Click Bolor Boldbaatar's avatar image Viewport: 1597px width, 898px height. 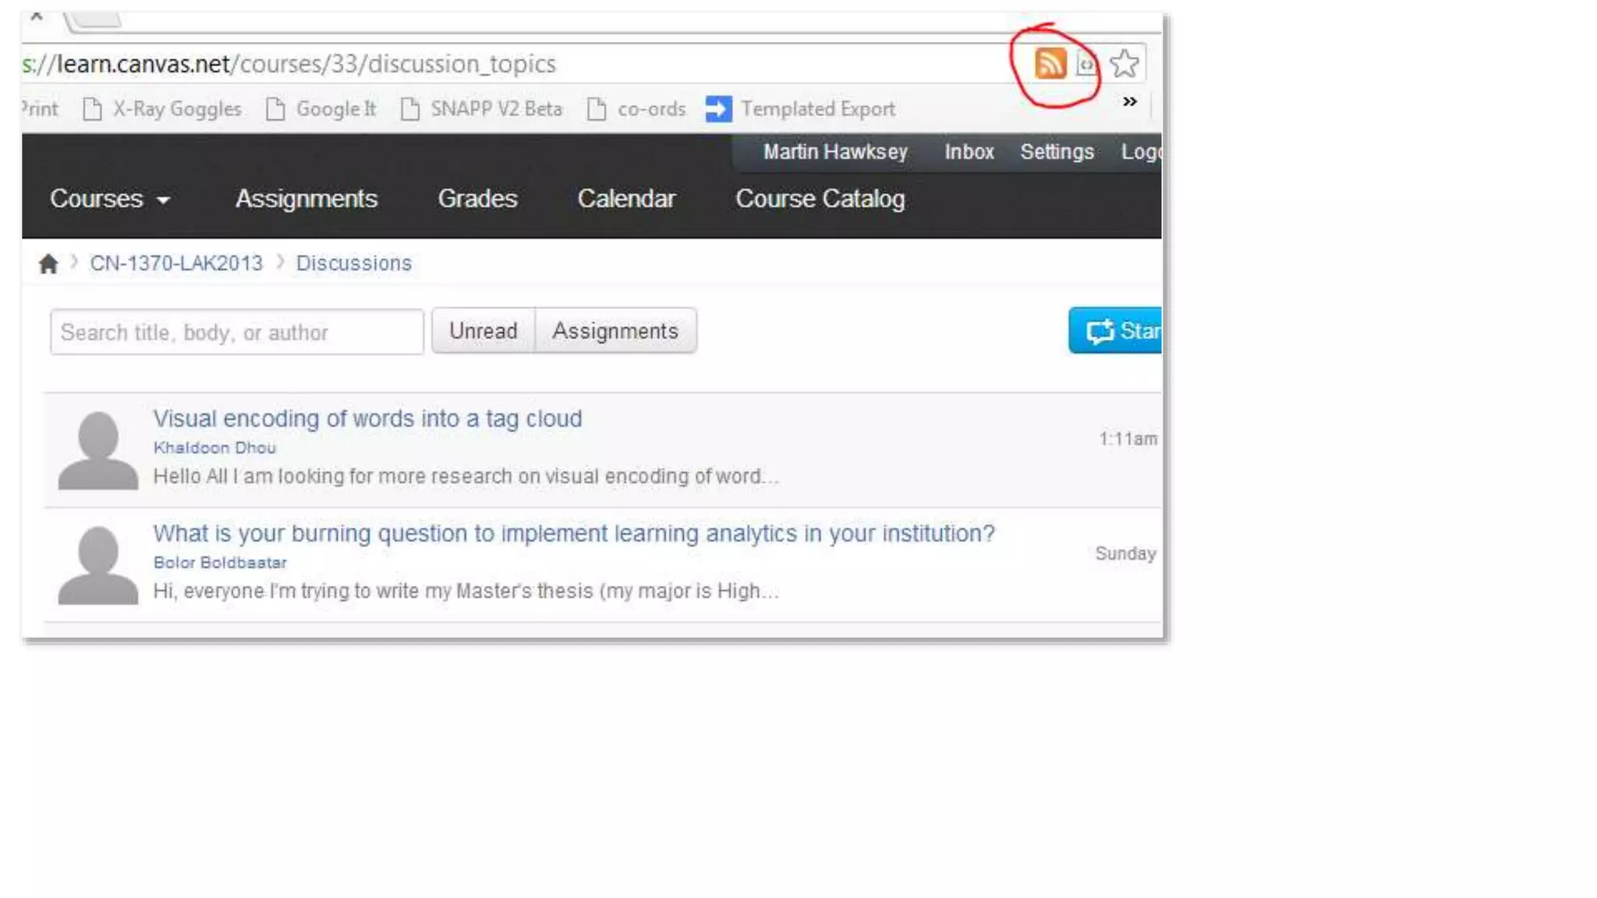coord(98,565)
